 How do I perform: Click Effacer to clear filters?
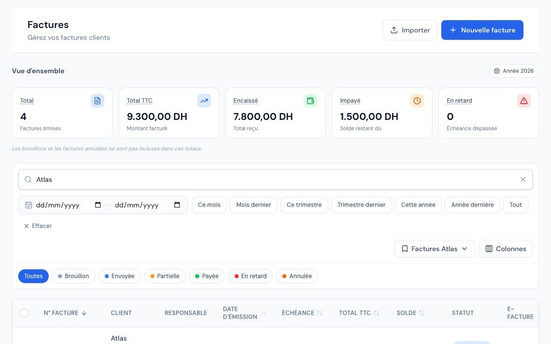point(38,226)
